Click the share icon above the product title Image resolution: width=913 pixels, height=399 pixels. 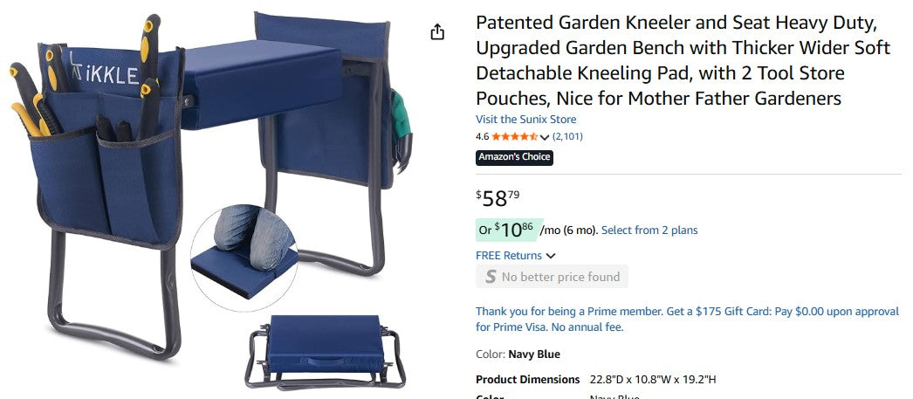437,32
